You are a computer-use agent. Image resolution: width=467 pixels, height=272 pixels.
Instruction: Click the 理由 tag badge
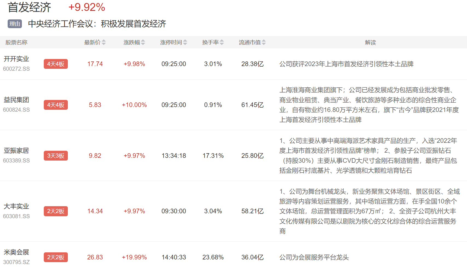15,24
